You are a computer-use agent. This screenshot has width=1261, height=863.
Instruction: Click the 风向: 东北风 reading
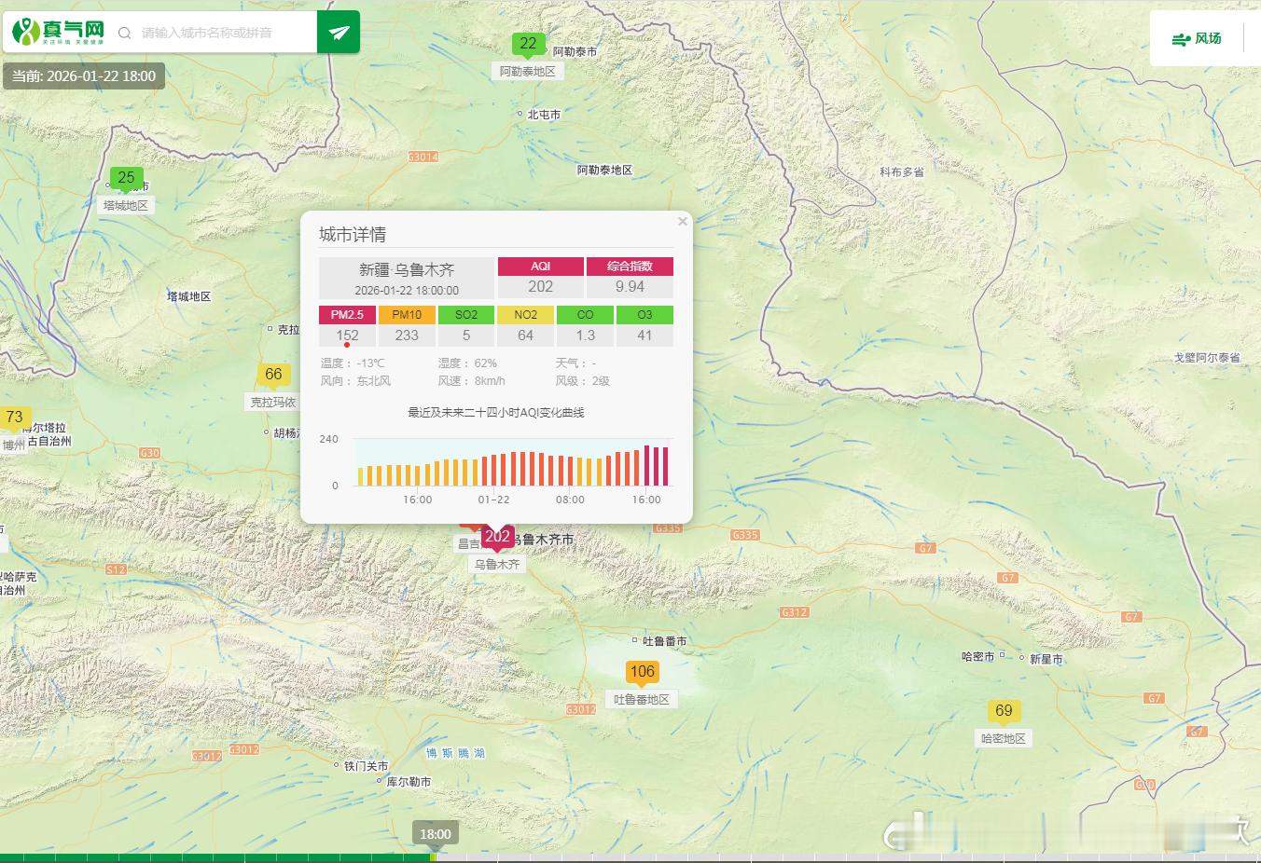pos(355,381)
